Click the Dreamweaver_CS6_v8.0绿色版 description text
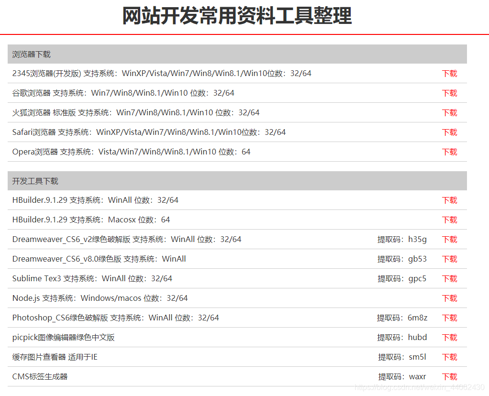This screenshot has width=489, height=396. [x=99, y=259]
